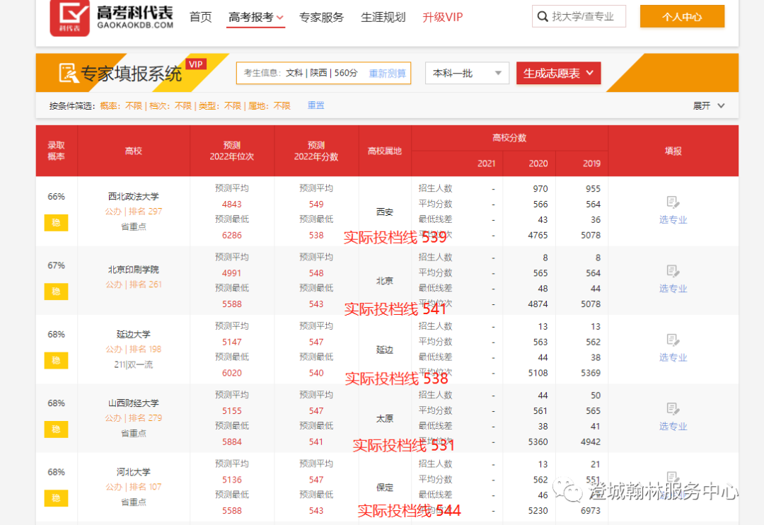Click the 西北政法大学 school name
Viewport: 764px width, 525px height.
click(x=134, y=197)
